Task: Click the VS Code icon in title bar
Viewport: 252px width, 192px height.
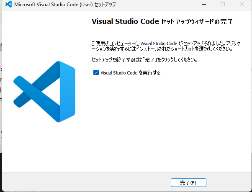Action: tap(9, 4)
